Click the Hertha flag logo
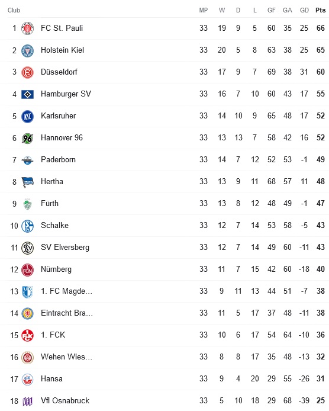 (x=27, y=182)
